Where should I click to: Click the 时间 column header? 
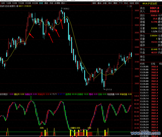click(x=142, y=64)
